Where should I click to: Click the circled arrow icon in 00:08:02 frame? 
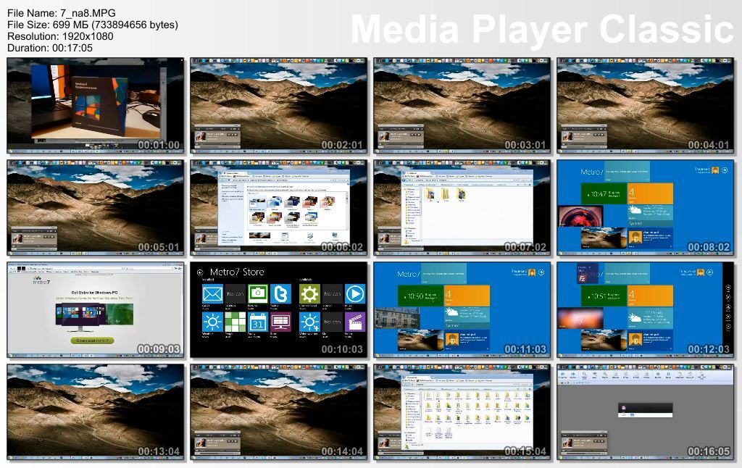click(725, 170)
